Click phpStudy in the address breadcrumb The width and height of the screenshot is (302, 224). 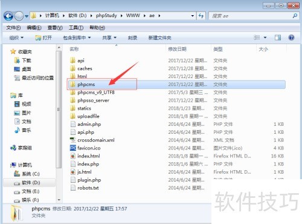click(106, 16)
